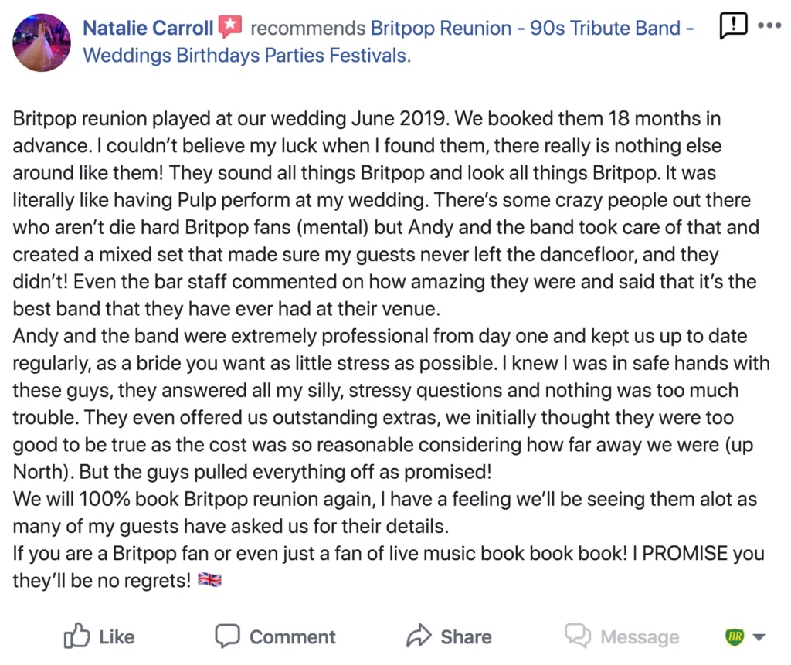
Task: Open Britpop Reunion 90s Tribute Band page link
Action: pyautogui.click(x=532, y=29)
